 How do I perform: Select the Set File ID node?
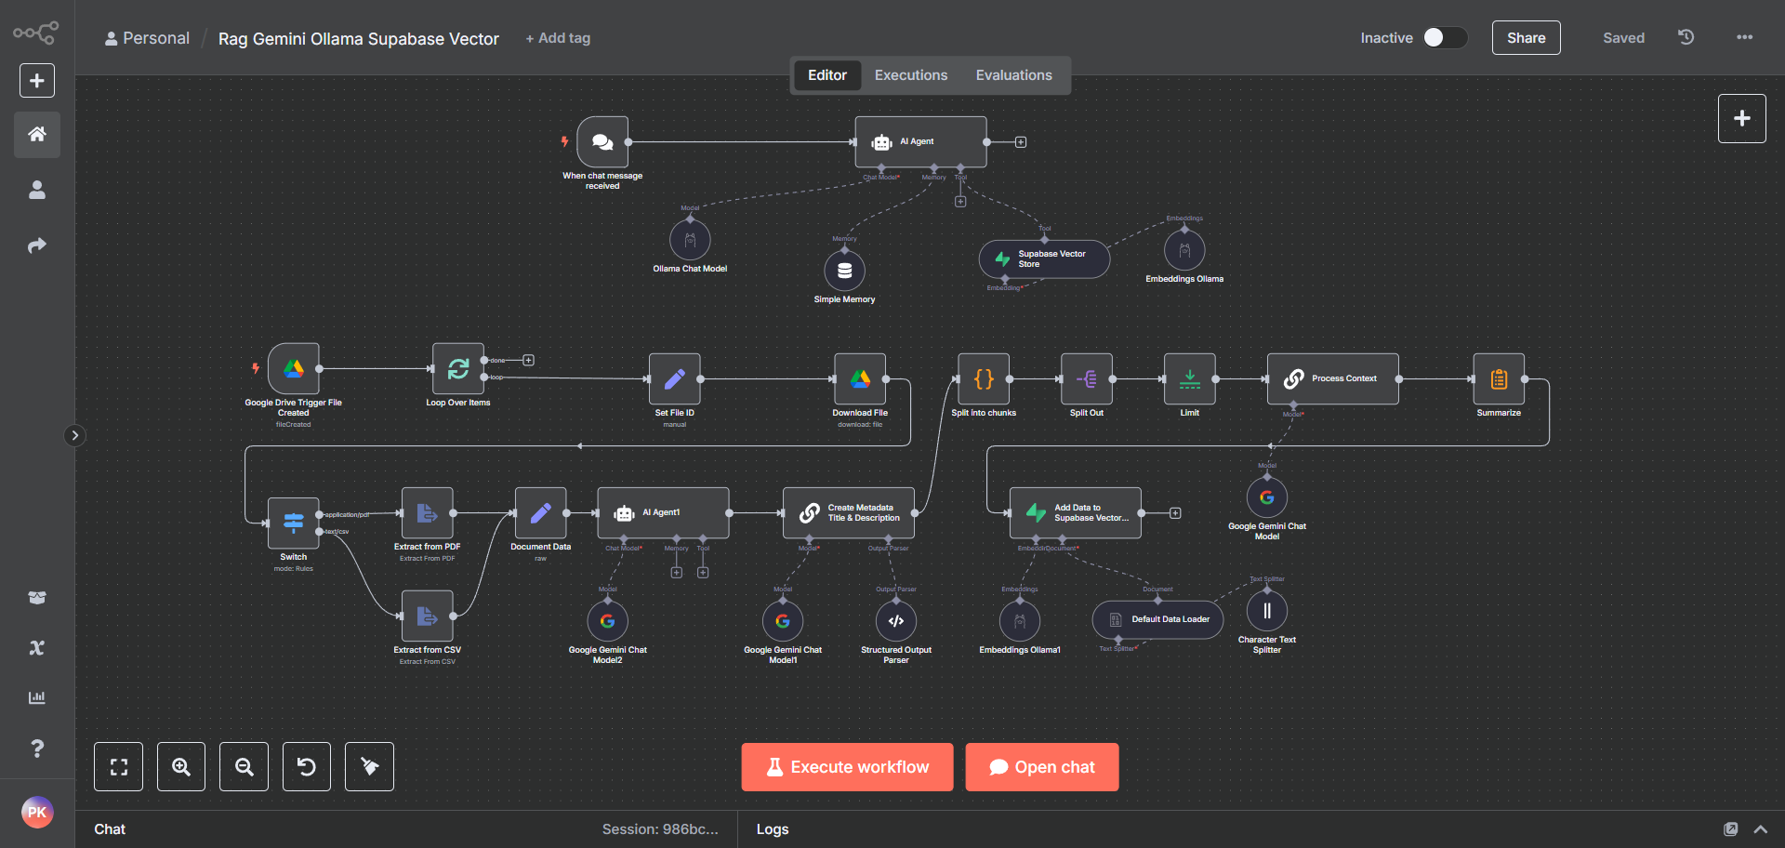pos(675,379)
